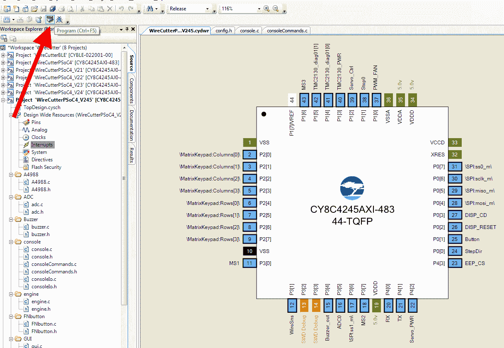Click the Clocks item icon

tap(26, 137)
